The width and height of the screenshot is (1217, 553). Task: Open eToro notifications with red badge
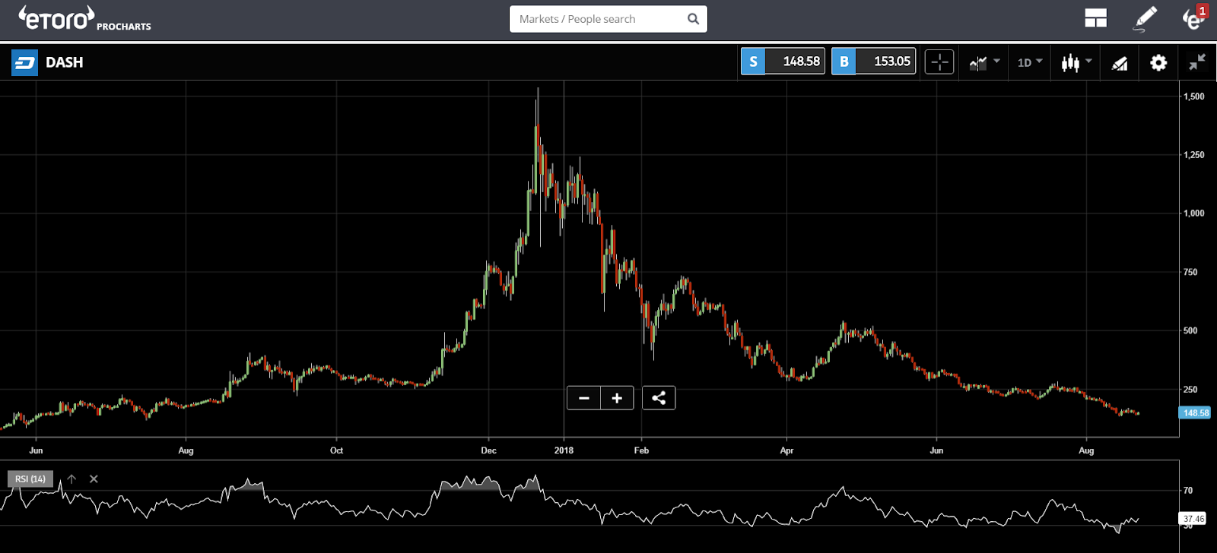click(1194, 18)
